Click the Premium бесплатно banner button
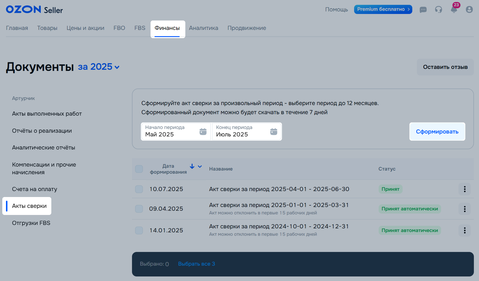Screen dimensions: 479x281 click(x=383, y=9)
